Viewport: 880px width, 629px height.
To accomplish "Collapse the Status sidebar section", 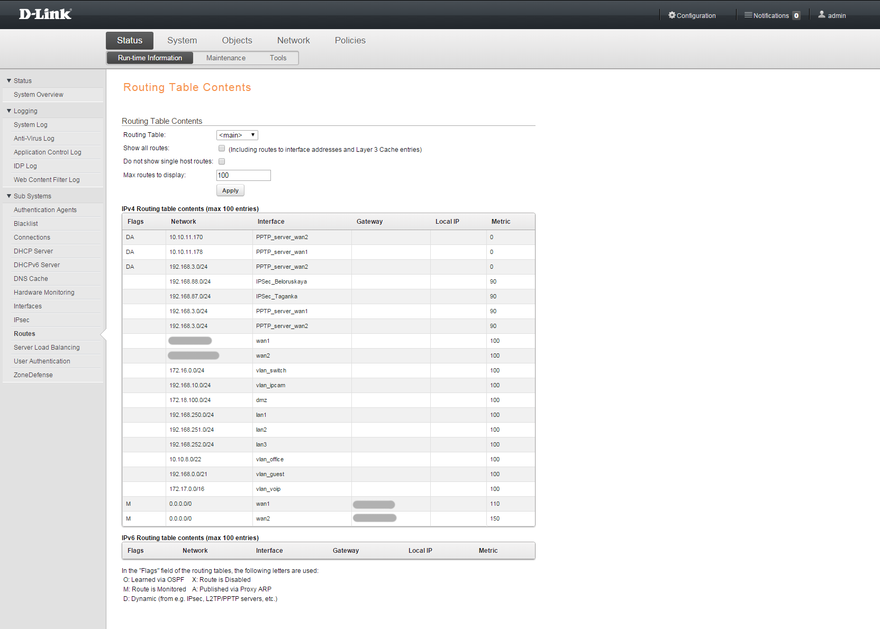I will coord(9,81).
